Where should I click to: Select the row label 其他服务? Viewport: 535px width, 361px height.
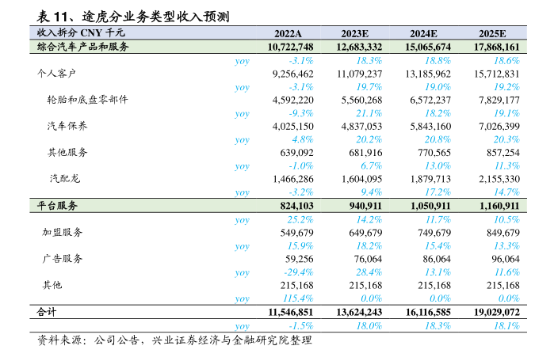[67, 152]
